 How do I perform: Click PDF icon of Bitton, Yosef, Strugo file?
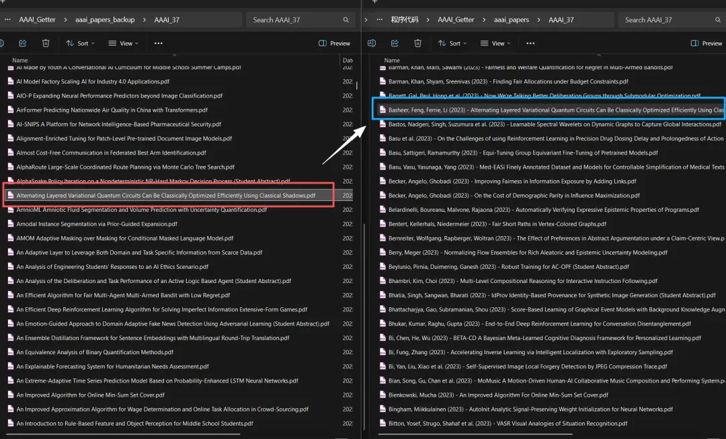382,424
